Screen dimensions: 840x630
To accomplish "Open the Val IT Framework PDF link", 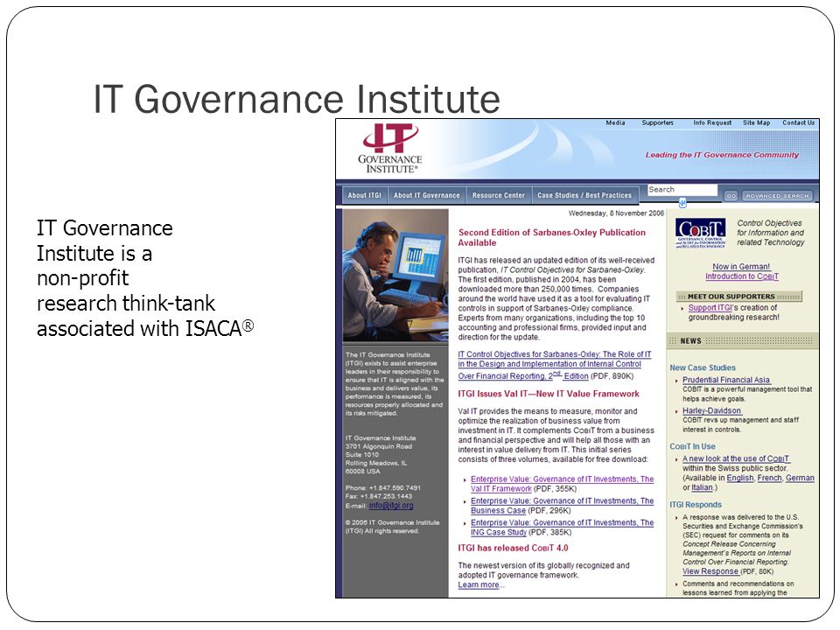I will (562, 484).
